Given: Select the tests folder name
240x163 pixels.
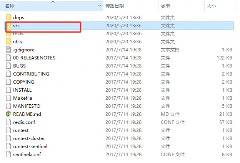Looking at the screenshot, I should [x=18, y=34].
